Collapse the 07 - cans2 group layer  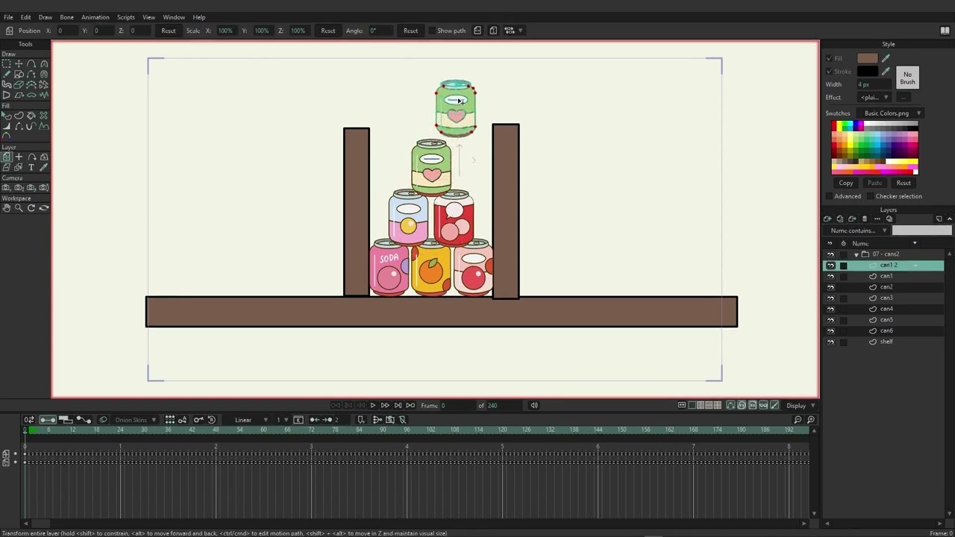click(857, 254)
